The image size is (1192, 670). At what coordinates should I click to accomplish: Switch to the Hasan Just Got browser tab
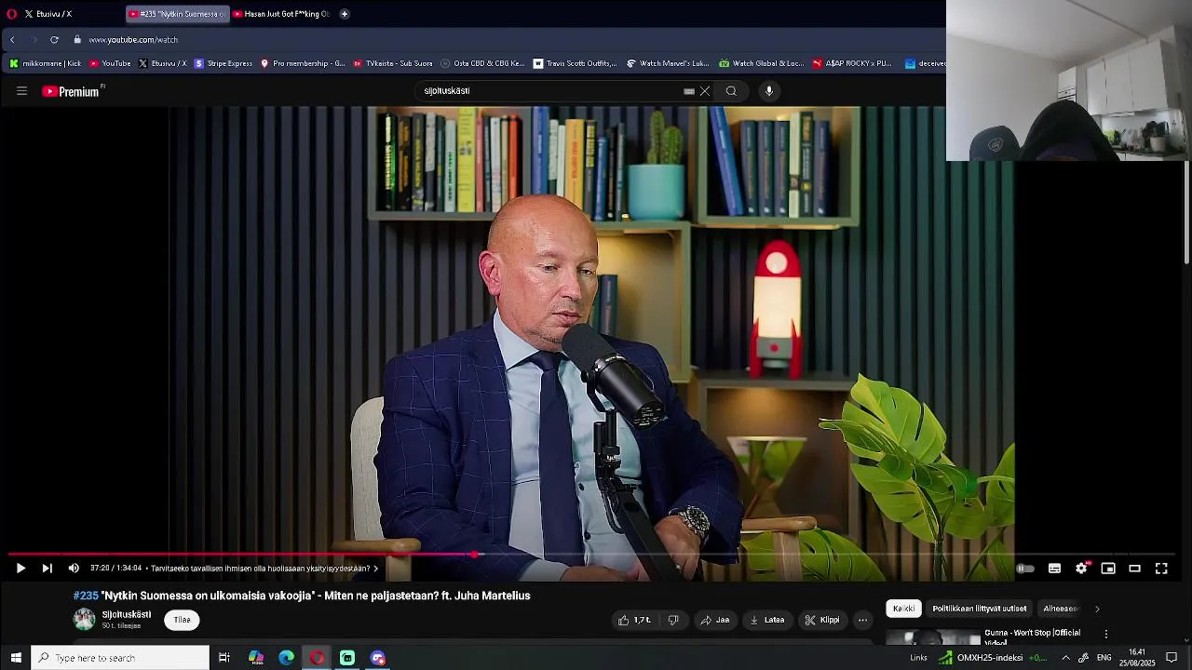[282, 14]
